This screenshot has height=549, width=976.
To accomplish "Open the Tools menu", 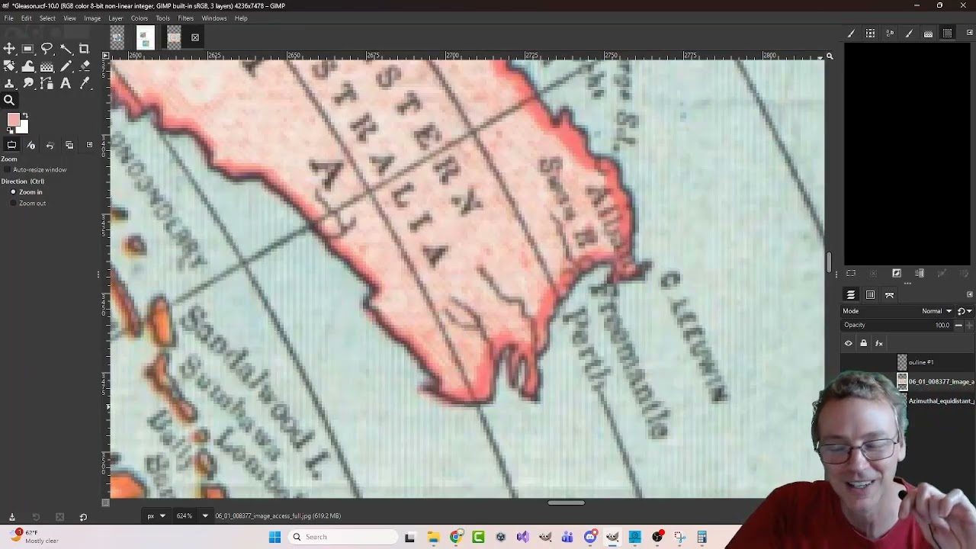I will click(x=163, y=18).
